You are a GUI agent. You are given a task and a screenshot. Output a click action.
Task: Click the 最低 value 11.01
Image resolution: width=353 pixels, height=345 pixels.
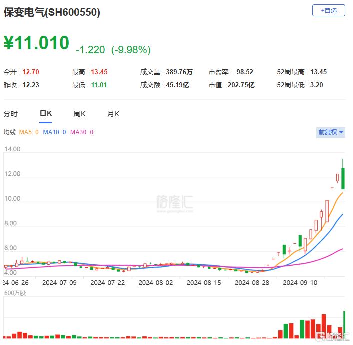[x=99, y=85]
